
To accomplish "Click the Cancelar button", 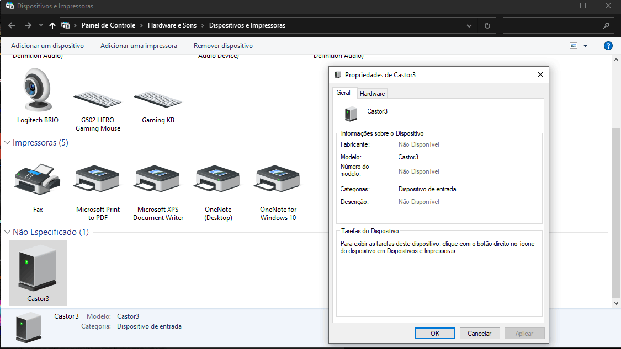I will pyautogui.click(x=479, y=333).
